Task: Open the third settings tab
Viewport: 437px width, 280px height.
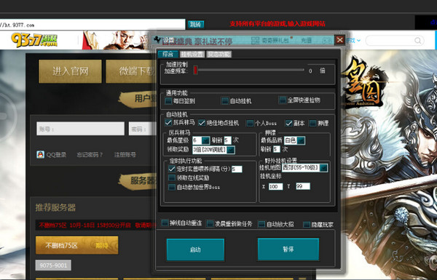Action: (x=219, y=54)
